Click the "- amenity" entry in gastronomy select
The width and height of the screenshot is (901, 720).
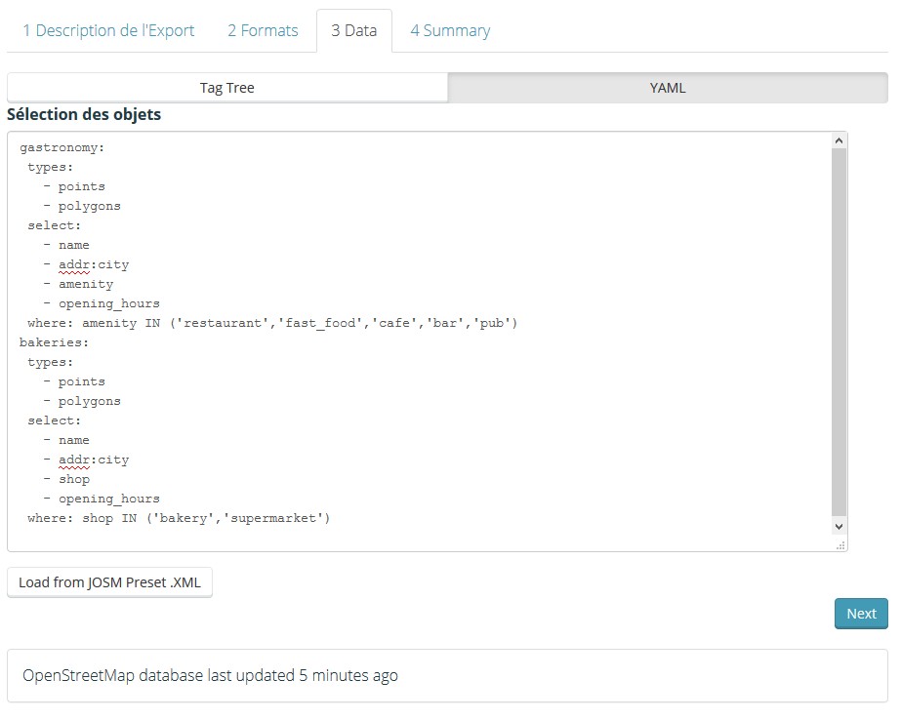click(78, 284)
